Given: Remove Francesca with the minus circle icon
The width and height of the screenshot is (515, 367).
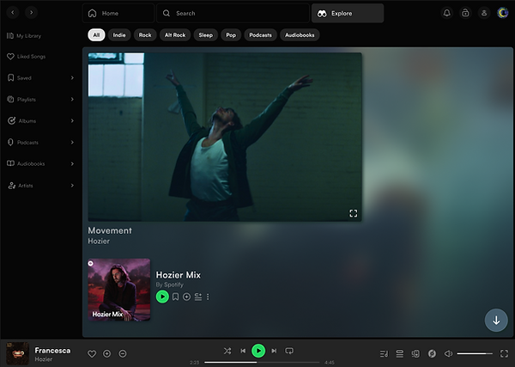Looking at the screenshot, I should (123, 353).
